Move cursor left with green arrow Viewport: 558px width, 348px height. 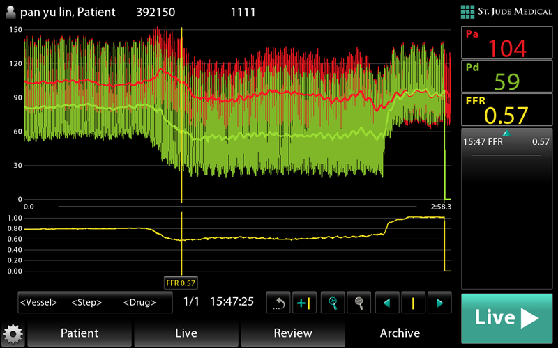[x=386, y=303]
